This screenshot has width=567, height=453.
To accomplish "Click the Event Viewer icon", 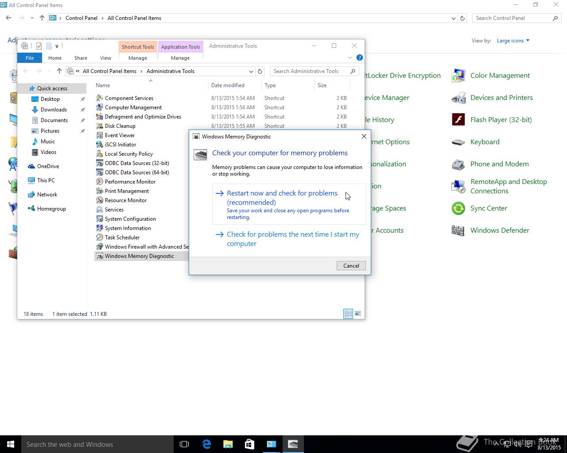I will [x=100, y=135].
